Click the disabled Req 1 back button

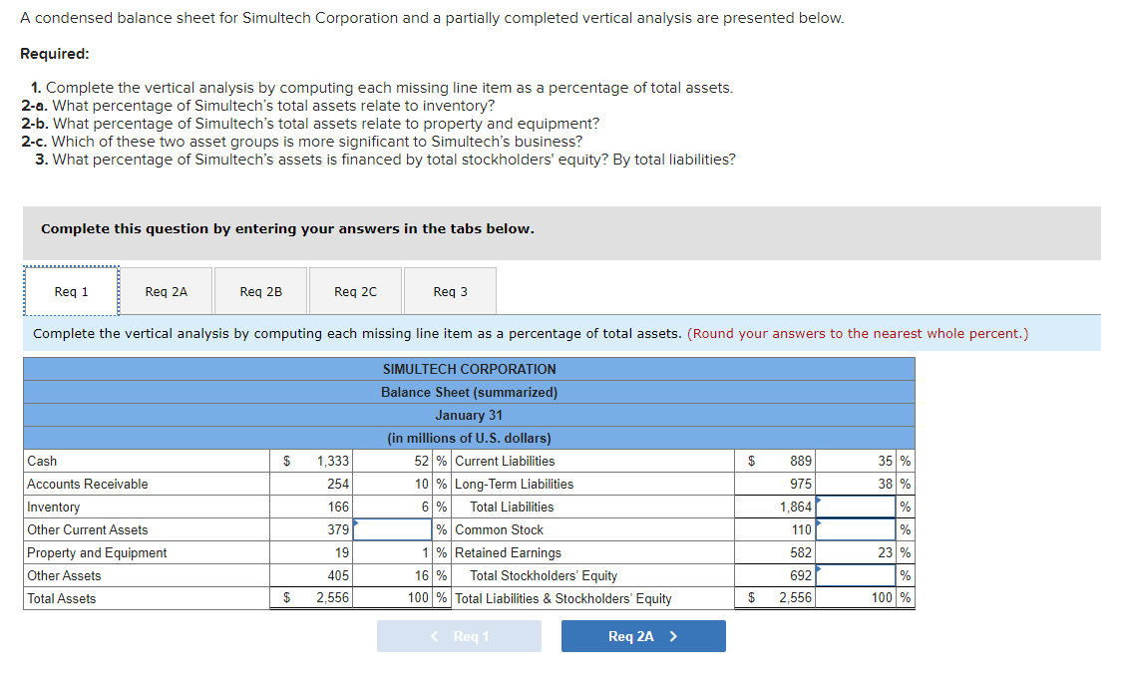[459, 635]
